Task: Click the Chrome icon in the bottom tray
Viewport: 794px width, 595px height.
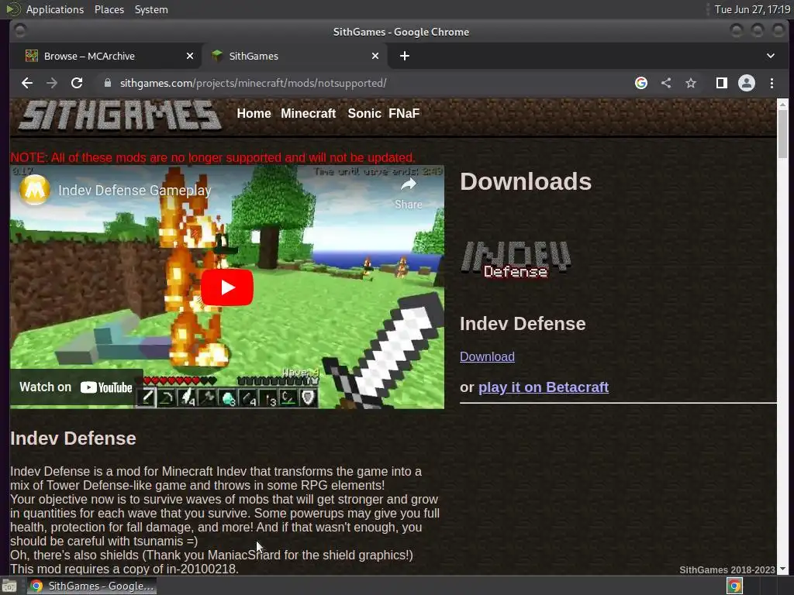Action: tap(734, 586)
